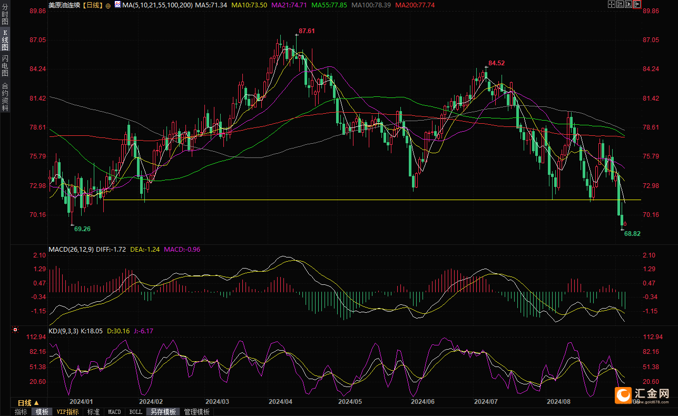Click the 【日线】 period label in title

(93, 5)
